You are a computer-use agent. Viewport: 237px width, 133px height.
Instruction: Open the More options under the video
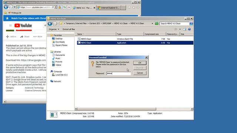[38, 37]
